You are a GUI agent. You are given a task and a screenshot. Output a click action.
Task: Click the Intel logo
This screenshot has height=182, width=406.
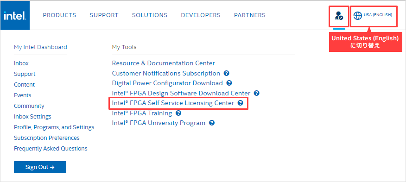15,16
